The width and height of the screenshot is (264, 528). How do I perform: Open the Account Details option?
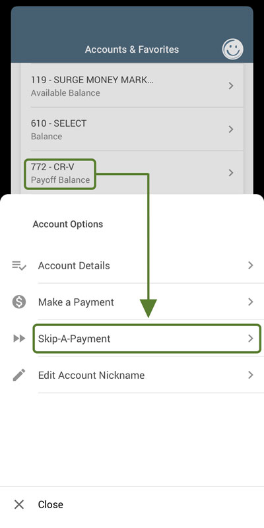132,266
